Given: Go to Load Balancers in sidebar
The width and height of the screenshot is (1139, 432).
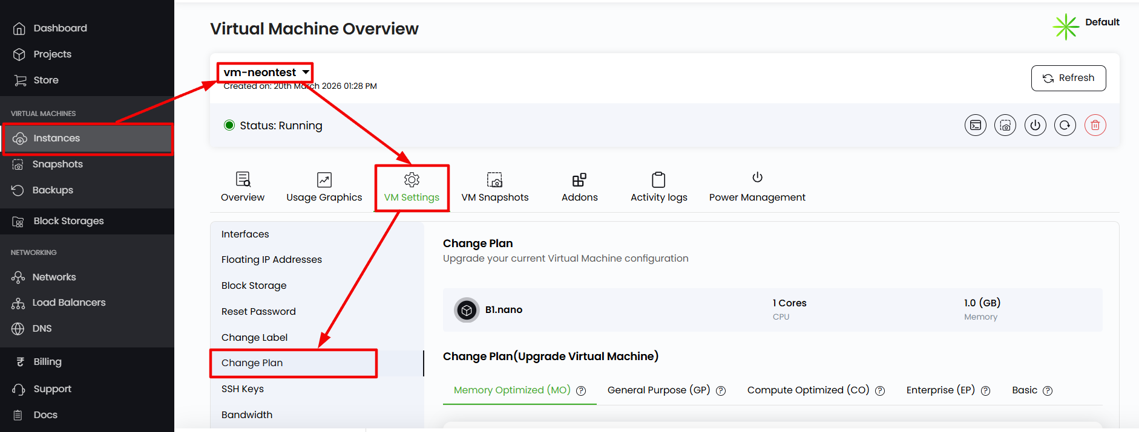Looking at the screenshot, I should (68, 303).
